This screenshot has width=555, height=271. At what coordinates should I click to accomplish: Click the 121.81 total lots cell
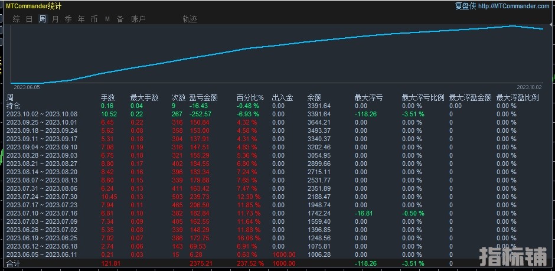click(x=111, y=263)
